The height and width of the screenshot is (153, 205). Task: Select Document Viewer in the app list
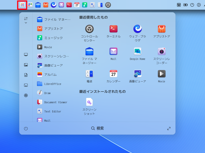[x=56, y=102]
